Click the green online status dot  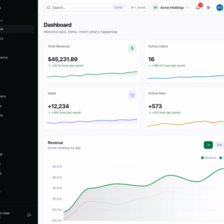[x=132, y=7]
